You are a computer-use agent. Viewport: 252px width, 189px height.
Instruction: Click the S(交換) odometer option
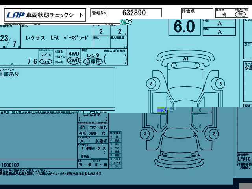(59, 52)
